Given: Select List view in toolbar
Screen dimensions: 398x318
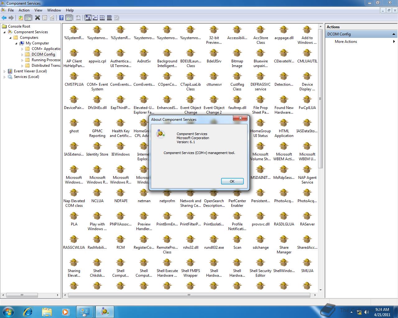Looking at the screenshot, I should [102, 18].
